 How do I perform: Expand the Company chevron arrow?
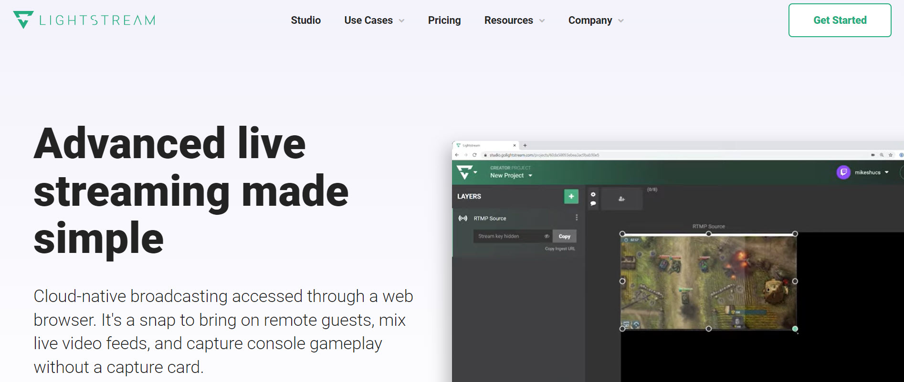(621, 21)
